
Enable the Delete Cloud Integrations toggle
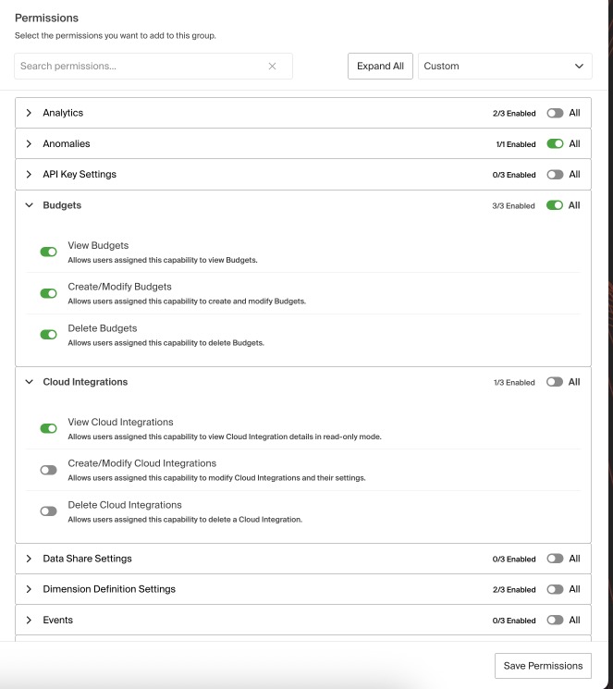(48, 511)
